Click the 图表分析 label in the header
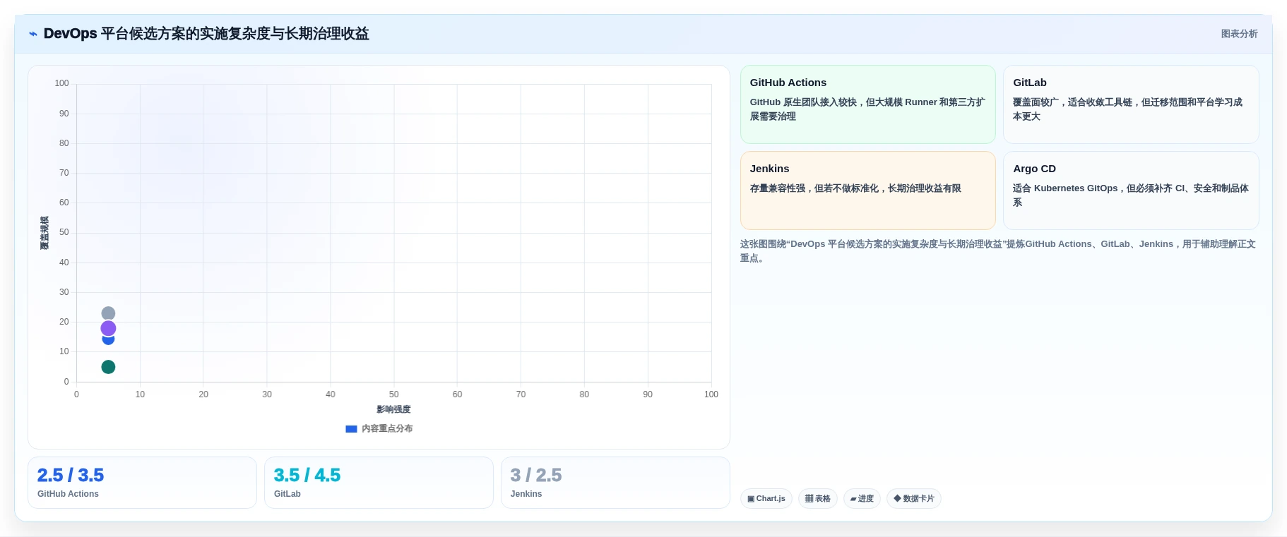This screenshot has height=537, width=1287. click(1239, 34)
